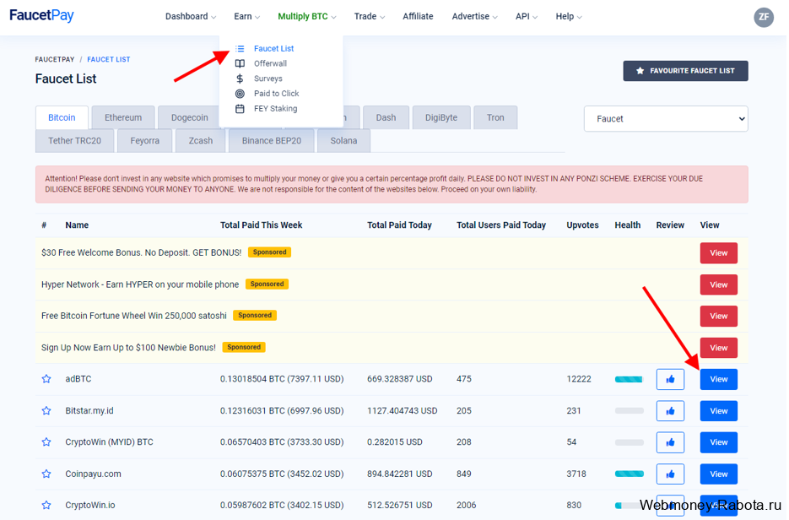Select Faucet List in Earn menu
Viewport: 789px width, 520px height.
point(273,48)
